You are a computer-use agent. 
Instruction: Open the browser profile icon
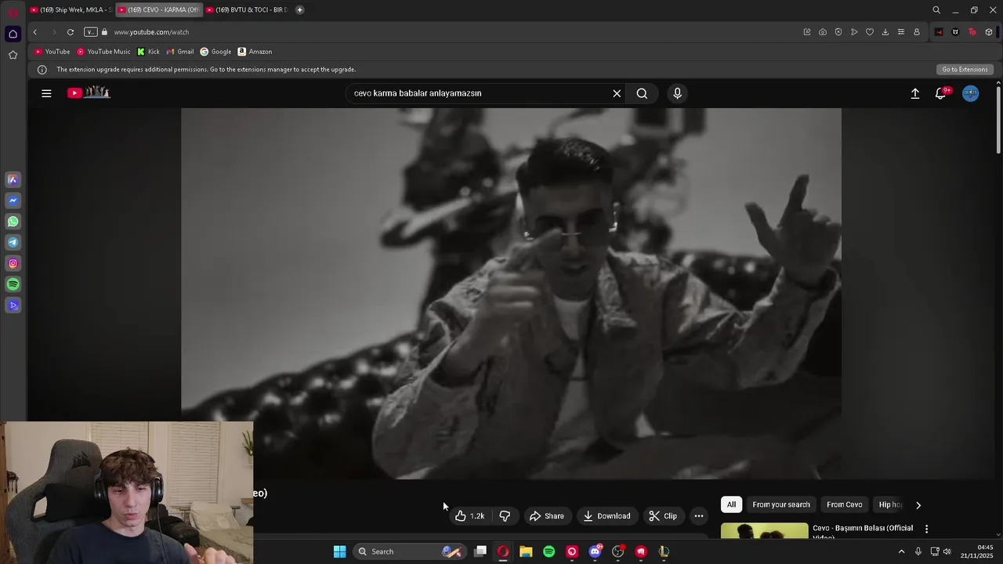(917, 32)
